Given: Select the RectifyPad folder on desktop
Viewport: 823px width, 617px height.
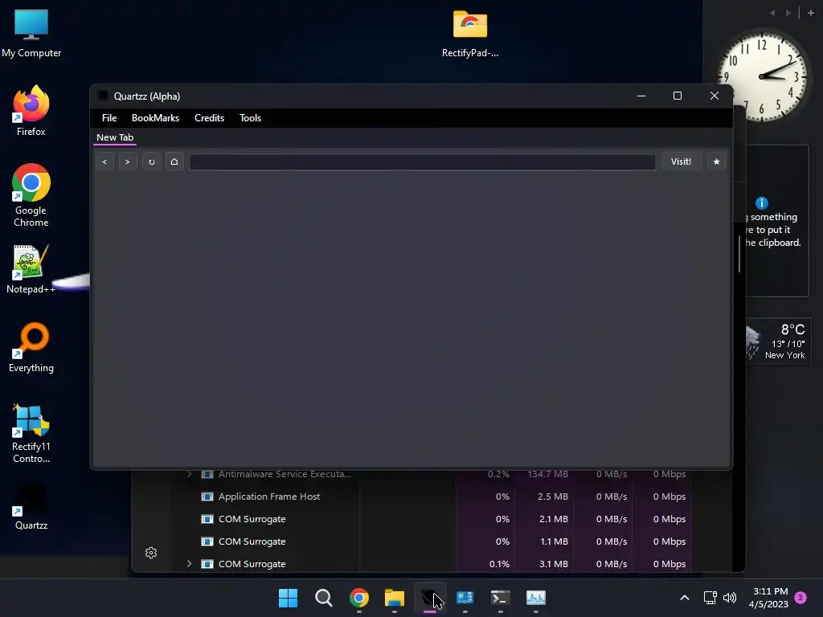Looking at the screenshot, I should click(x=469, y=32).
